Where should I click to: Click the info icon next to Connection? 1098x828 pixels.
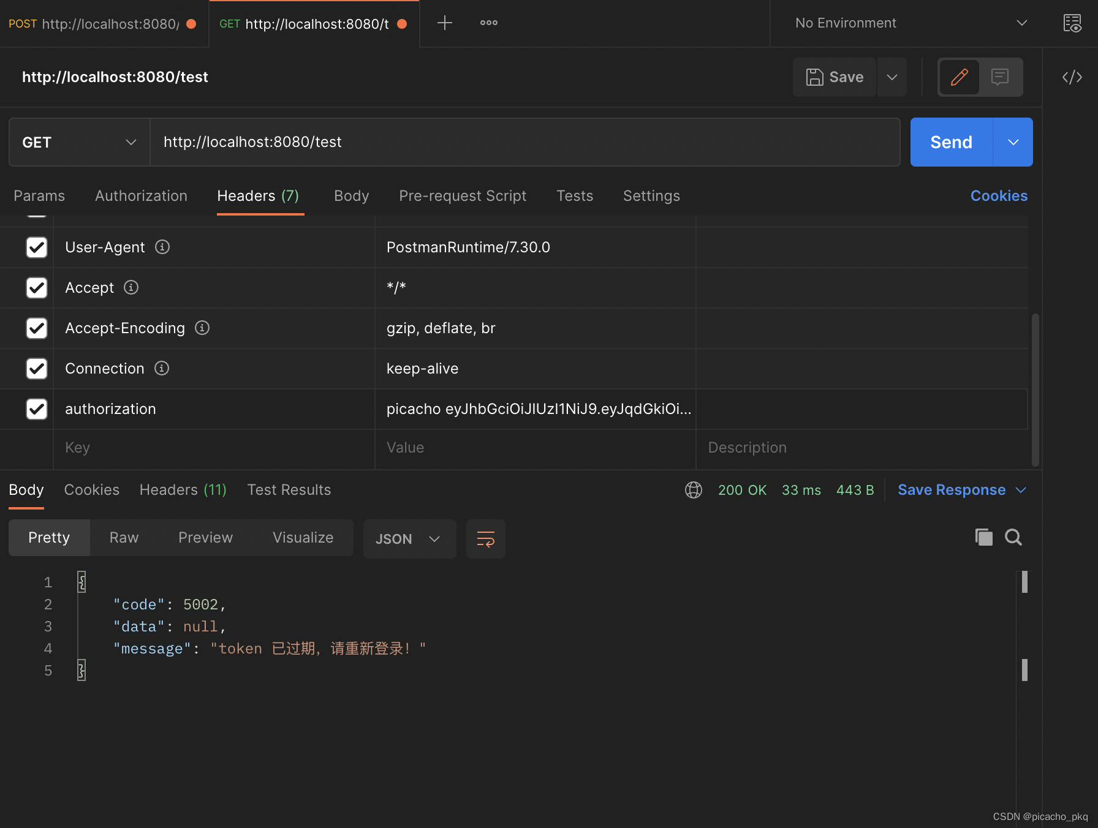pos(162,368)
